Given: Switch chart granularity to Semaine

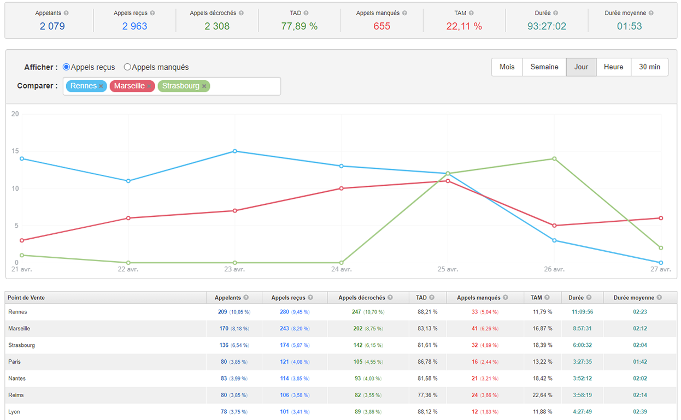Looking at the screenshot, I should tap(544, 67).
